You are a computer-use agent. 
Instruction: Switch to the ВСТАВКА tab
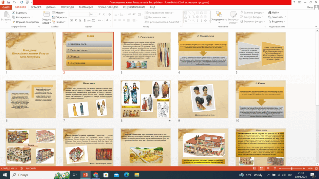36,7
